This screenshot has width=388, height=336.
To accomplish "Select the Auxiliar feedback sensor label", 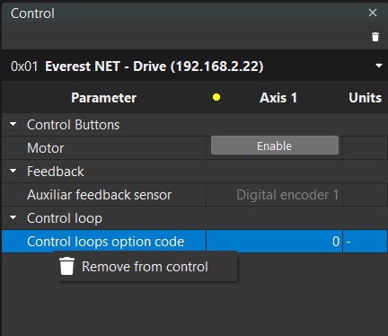I will (99, 195).
